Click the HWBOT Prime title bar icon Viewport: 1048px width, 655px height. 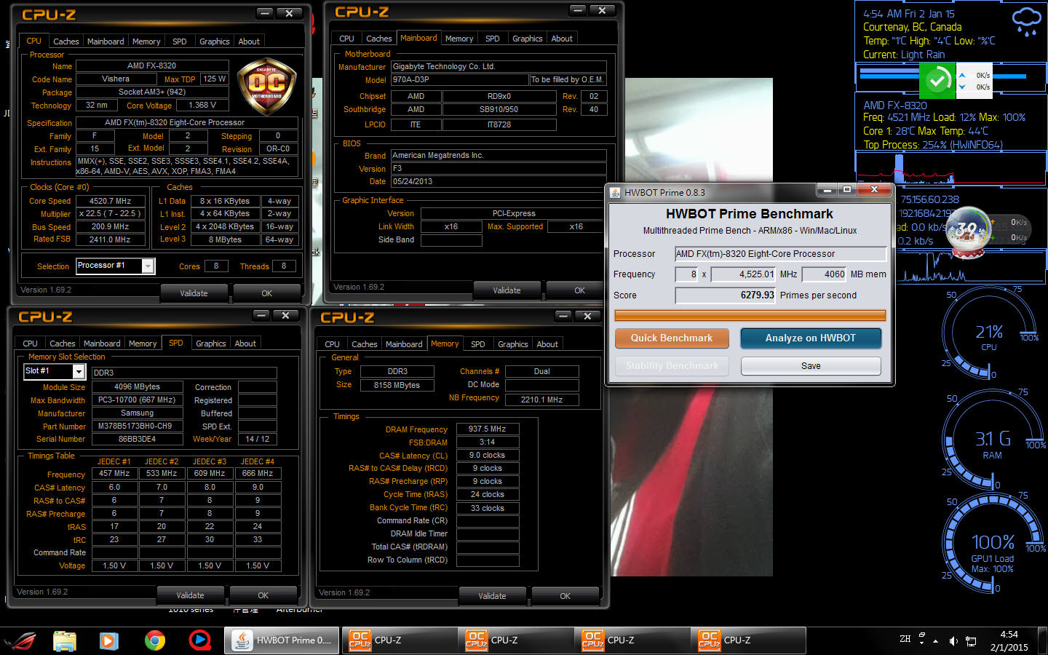[x=615, y=193]
